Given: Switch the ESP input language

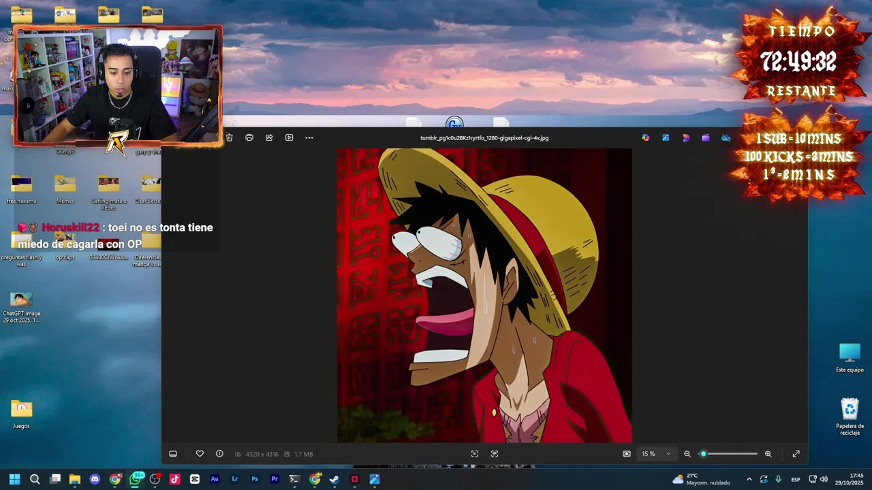Looking at the screenshot, I should pos(796,479).
